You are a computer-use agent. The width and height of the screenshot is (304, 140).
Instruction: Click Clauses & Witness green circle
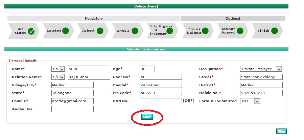point(205,31)
